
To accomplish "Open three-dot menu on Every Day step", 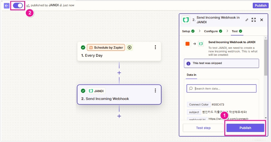I will [155, 47].
